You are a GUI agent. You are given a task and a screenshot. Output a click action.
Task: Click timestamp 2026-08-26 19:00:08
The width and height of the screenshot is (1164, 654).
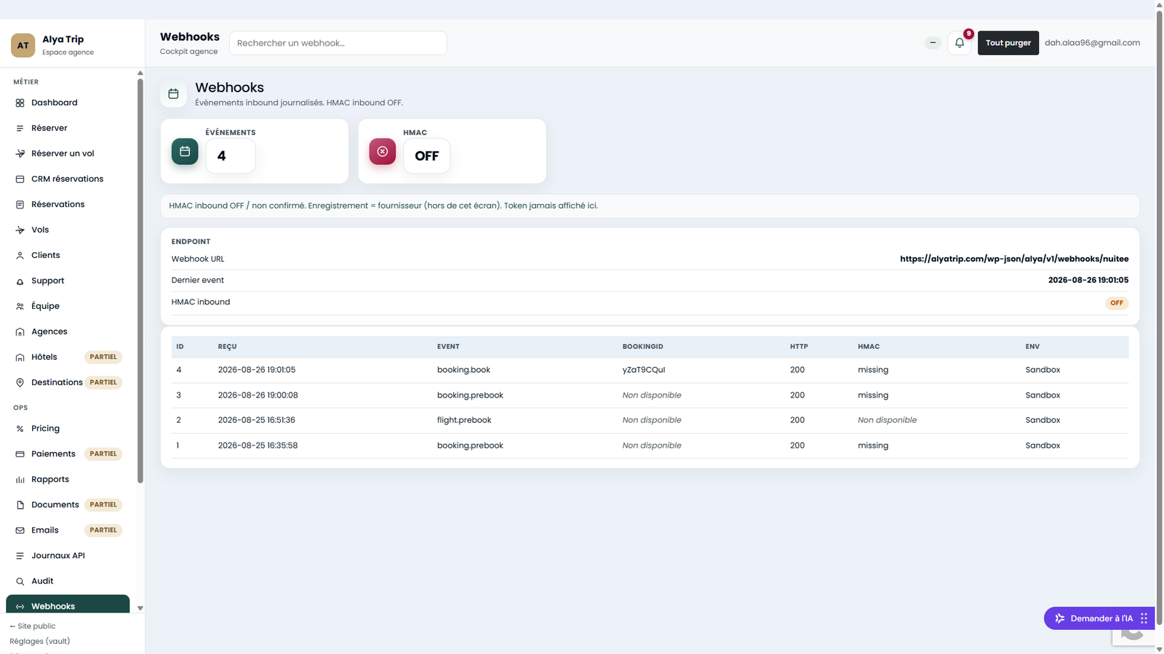(x=258, y=395)
